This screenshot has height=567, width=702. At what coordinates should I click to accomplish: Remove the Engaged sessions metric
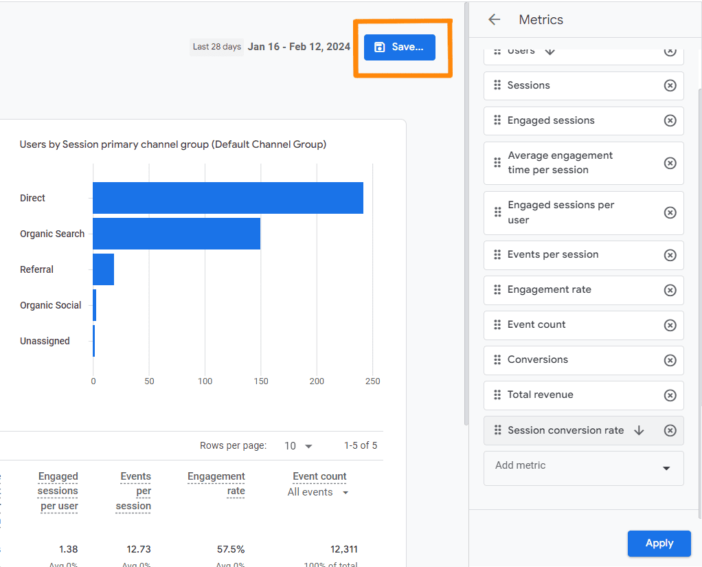670,120
